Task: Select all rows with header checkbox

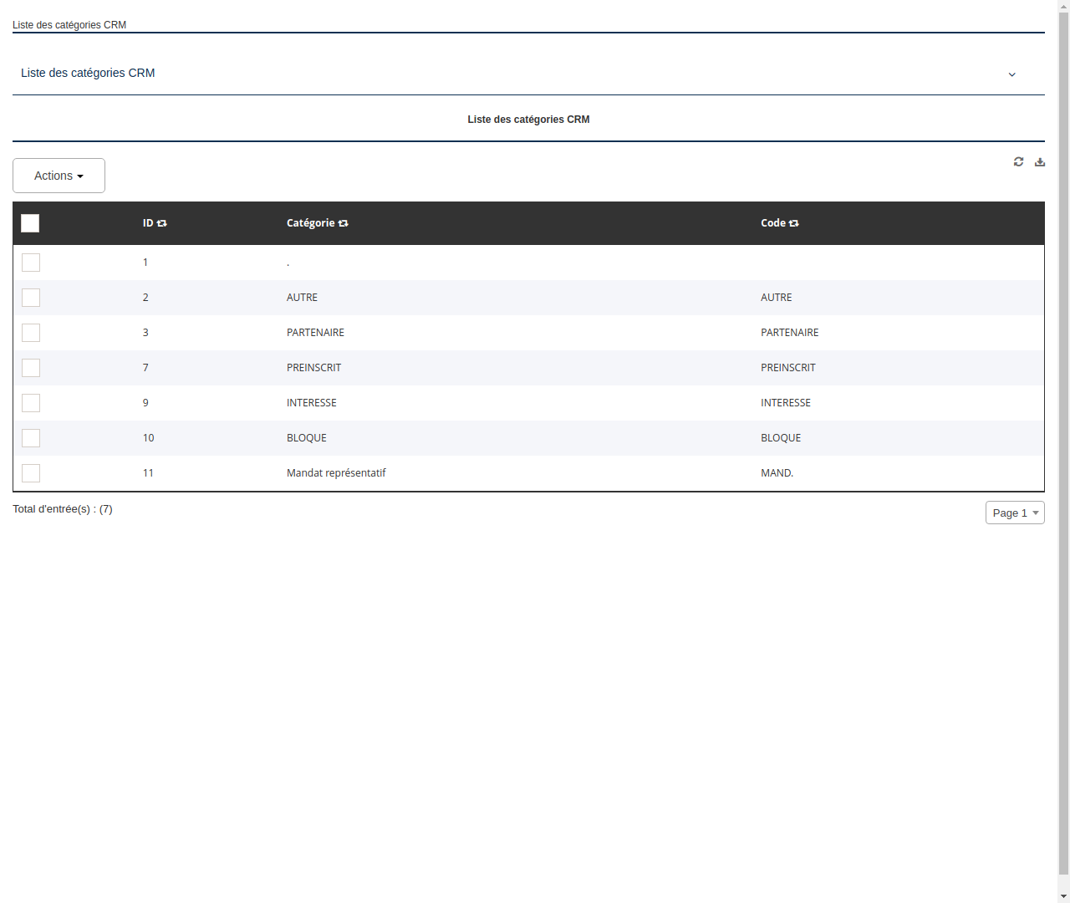Action: click(x=30, y=223)
